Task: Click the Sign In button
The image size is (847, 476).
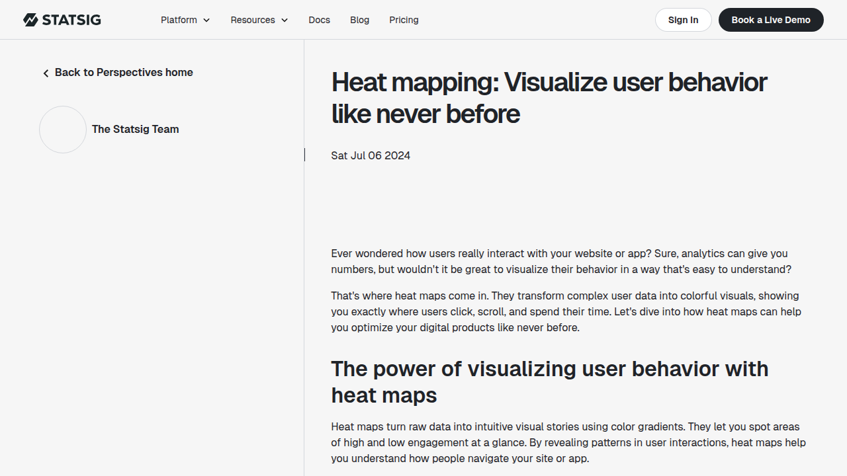Action: 683,20
